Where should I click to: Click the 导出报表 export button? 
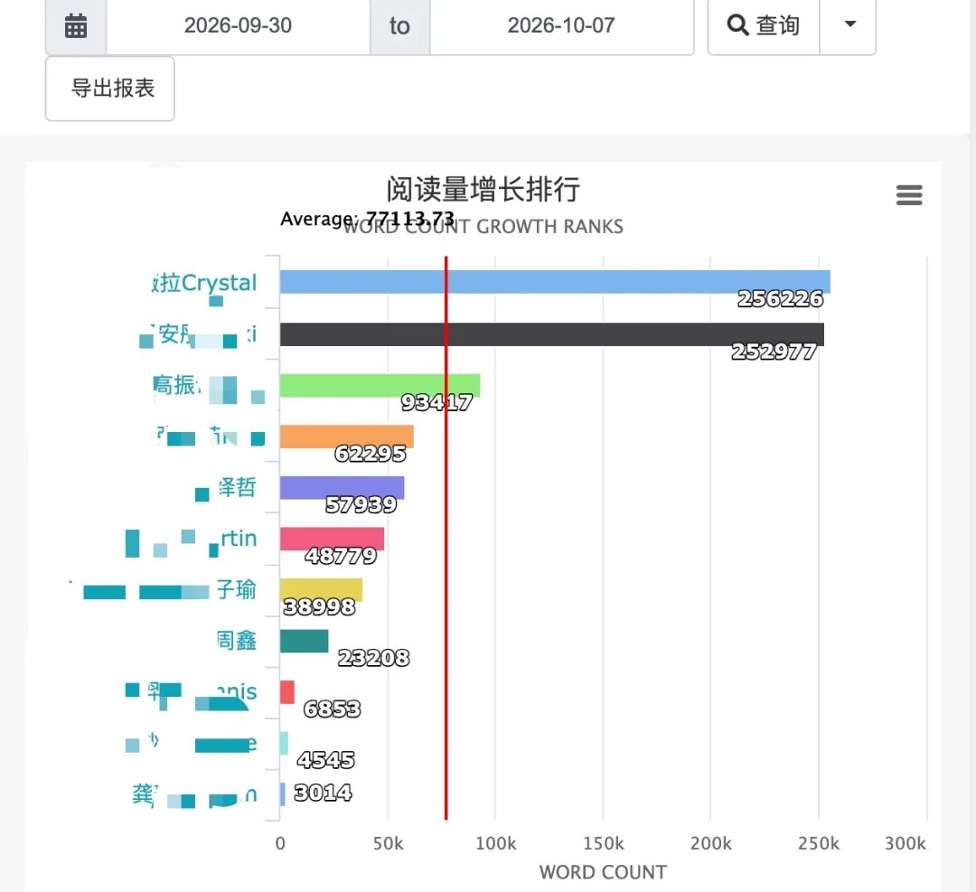[109, 89]
